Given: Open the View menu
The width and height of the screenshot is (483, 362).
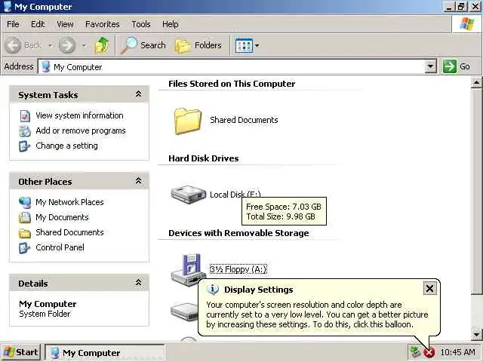Looking at the screenshot, I should pyautogui.click(x=65, y=24).
